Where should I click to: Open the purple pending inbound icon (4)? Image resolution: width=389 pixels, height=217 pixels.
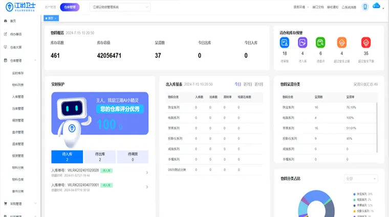click(x=302, y=42)
